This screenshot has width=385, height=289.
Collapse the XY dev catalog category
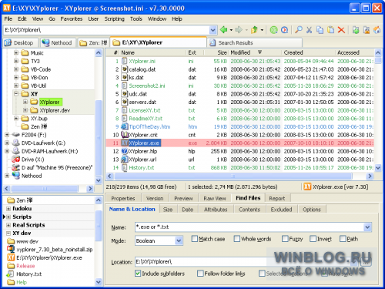tap(8, 234)
